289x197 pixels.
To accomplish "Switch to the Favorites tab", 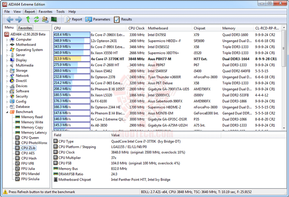I will (x=25, y=28).
